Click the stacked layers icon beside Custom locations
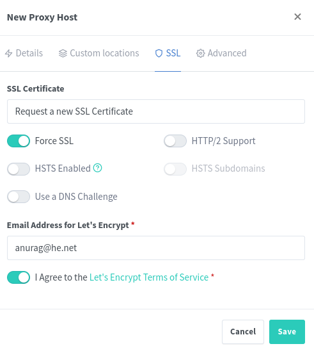 (63, 53)
